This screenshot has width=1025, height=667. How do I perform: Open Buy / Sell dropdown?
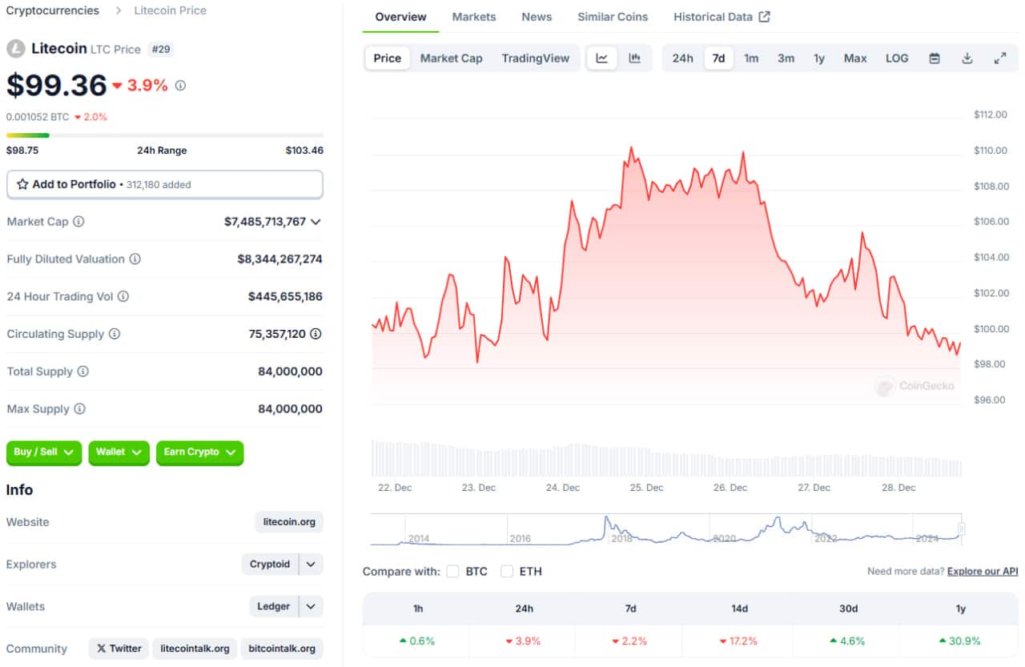[x=44, y=452]
